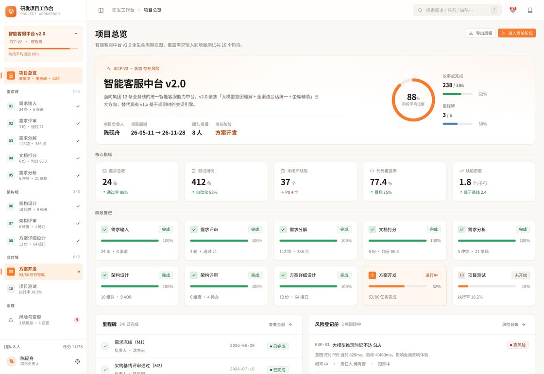The width and height of the screenshot is (544, 374).
Task: Click the warning triangle icon for 风险与变更
Action: pyautogui.click(x=11, y=320)
